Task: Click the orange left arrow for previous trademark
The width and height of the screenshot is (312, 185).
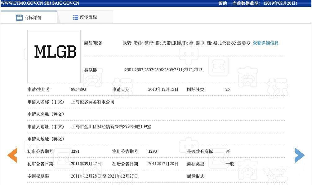Action: point(13,156)
